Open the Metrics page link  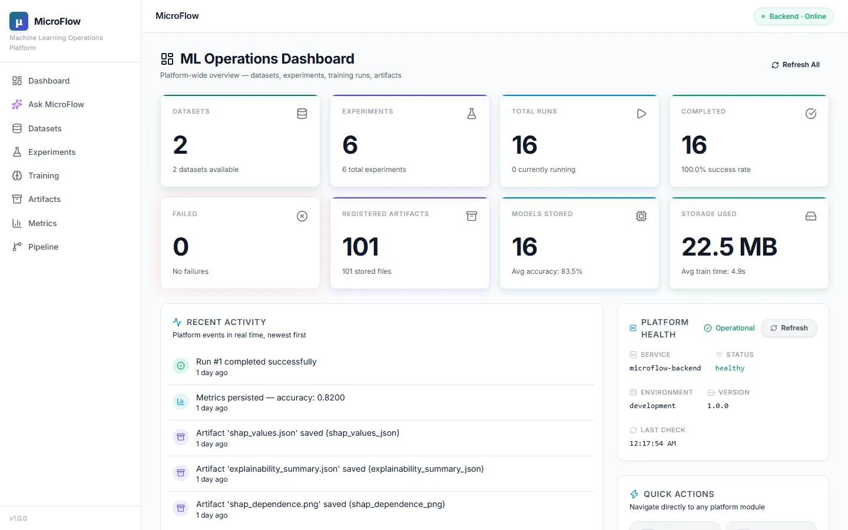coord(71,223)
